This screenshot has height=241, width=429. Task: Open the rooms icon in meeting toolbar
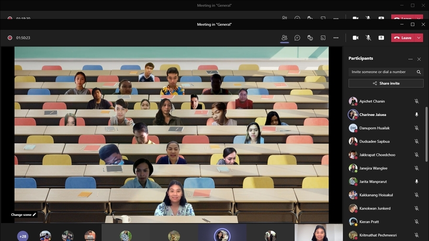323,38
